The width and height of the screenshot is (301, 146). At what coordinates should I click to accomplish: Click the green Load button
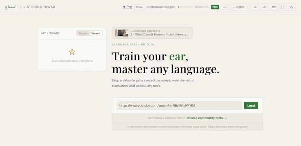(x=251, y=105)
